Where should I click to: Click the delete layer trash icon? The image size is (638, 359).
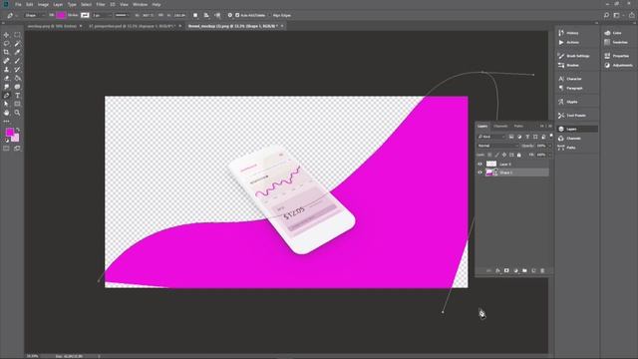pyautogui.click(x=542, y=270)
